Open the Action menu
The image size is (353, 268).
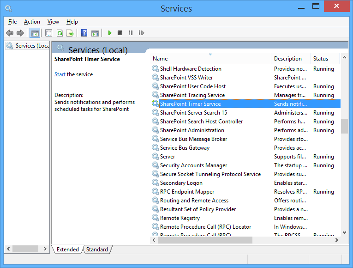(32, 22)
